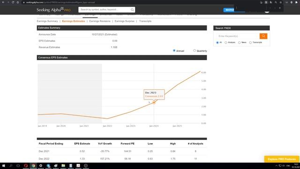This screenshot has width=300, height=169.
Task: Open Task View in the taskbar
Action: click(x=18, y=166)
